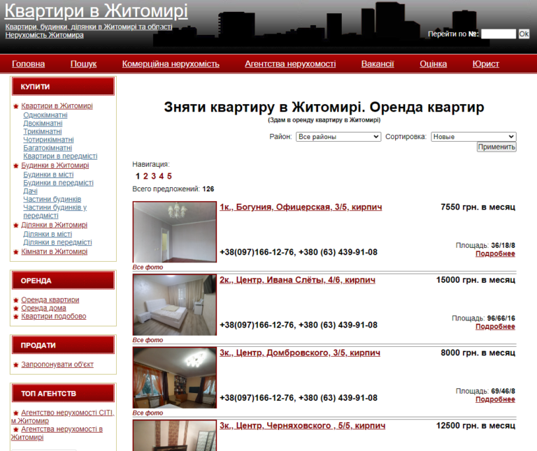Select Однокімнатні in the sidebar
The width and height of the screenshot is (537, 451).
coord(45,114)
